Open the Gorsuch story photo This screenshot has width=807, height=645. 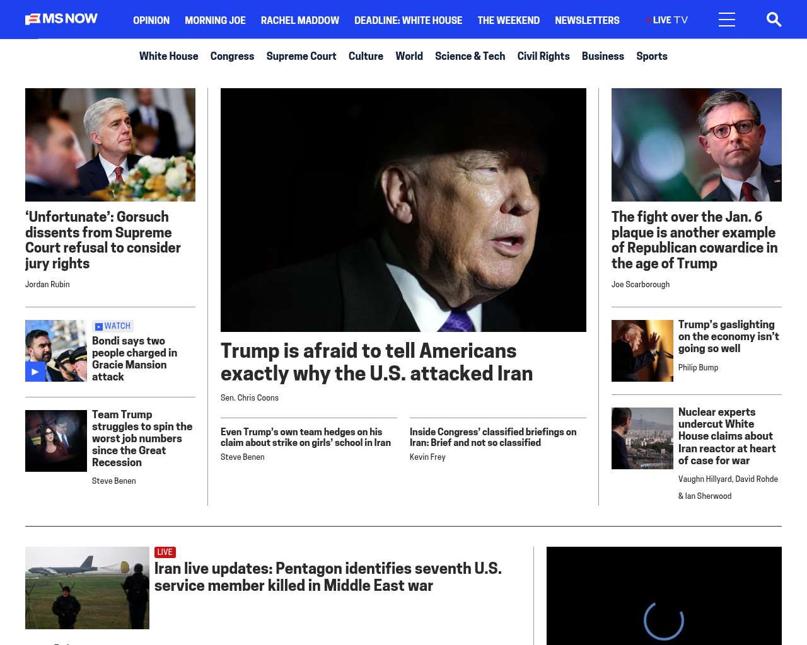pos(110,145)
